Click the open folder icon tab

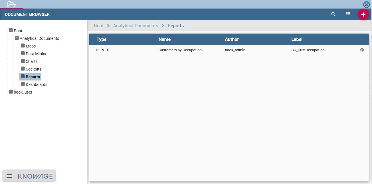(11, 4)
